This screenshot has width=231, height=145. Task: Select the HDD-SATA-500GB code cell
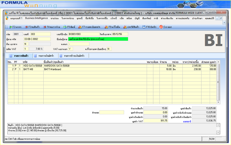pyautogui.click(x=33, y=66)
